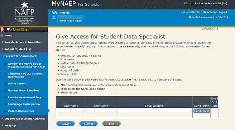Collapse Prepare for Assessment section

(20, 56)
